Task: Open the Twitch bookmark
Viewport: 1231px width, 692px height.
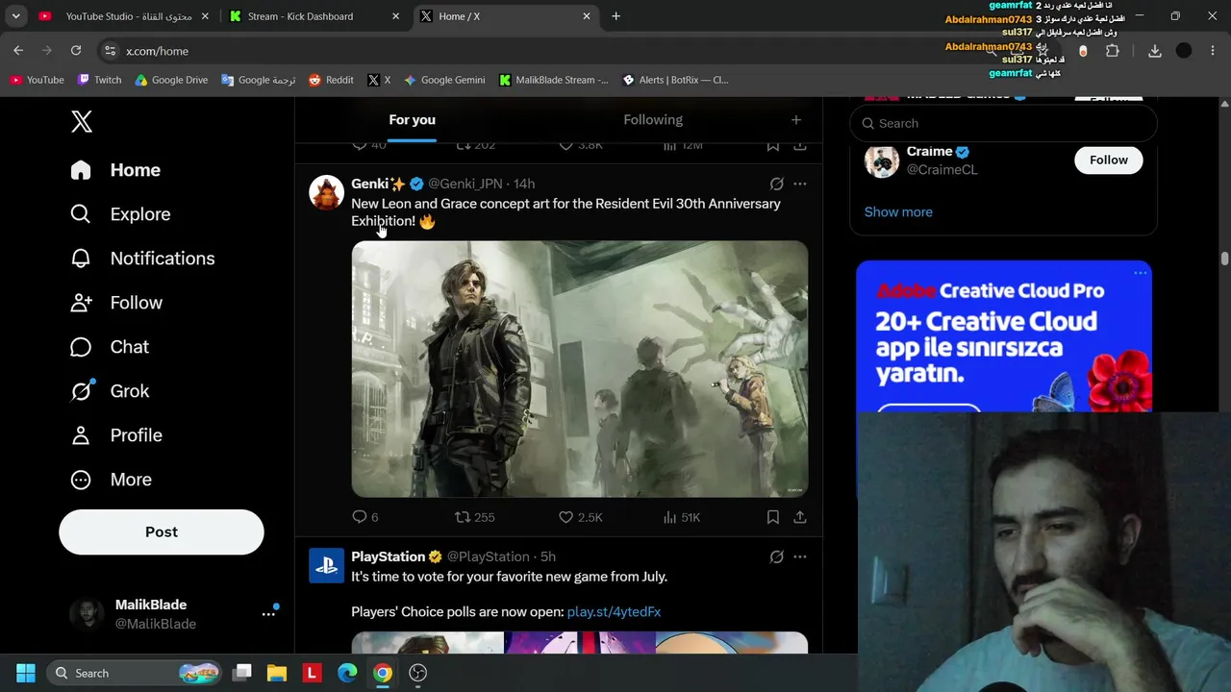Action: point(100,80)
